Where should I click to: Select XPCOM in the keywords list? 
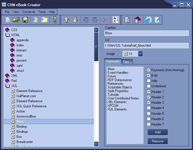tap(113, 106)
